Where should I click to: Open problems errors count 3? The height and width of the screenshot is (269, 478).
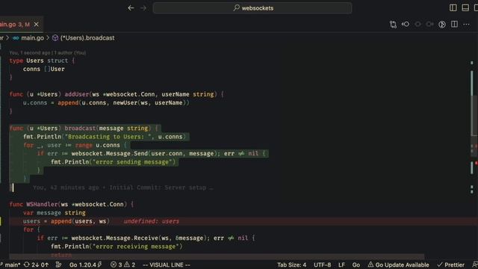[x=117, y=265]
